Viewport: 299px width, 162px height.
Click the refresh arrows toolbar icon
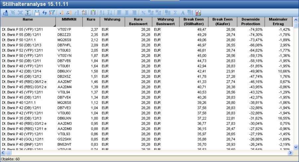point(45,13)
